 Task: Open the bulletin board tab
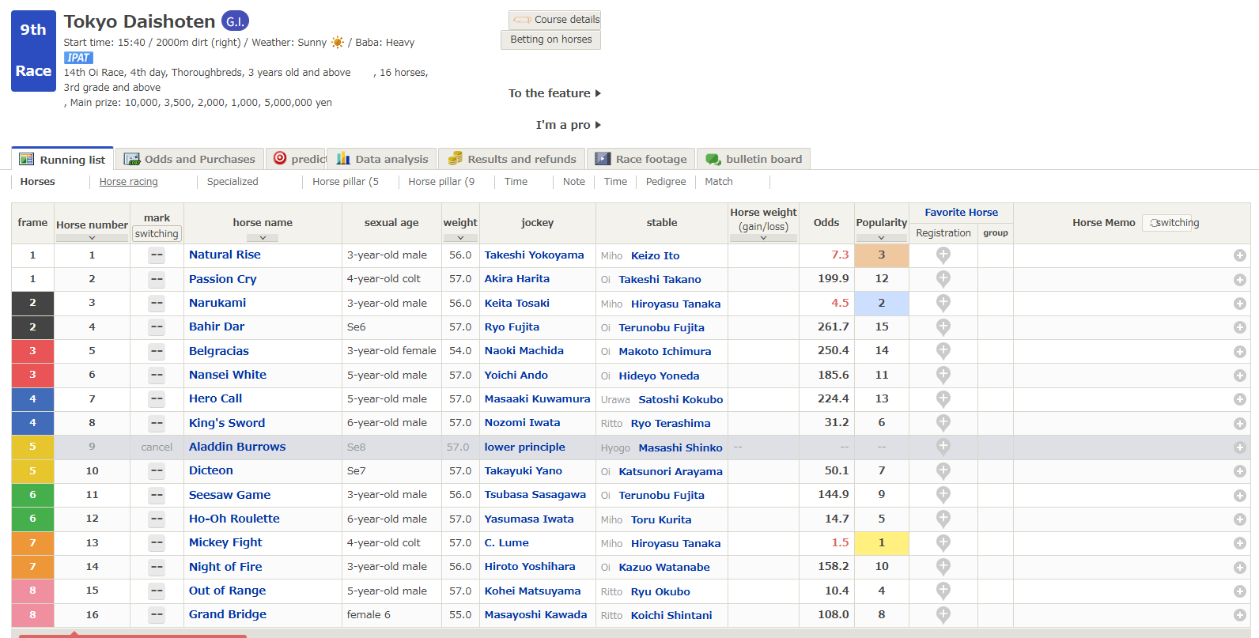pyautogui.click(x=754, y=159)
